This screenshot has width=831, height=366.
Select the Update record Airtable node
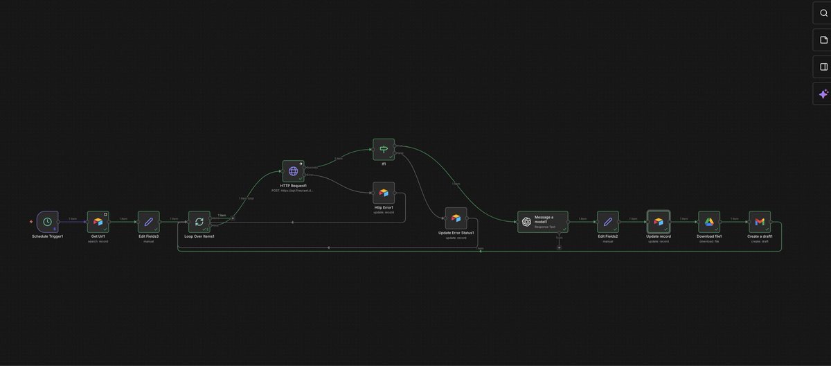click(x=659, y=222)
